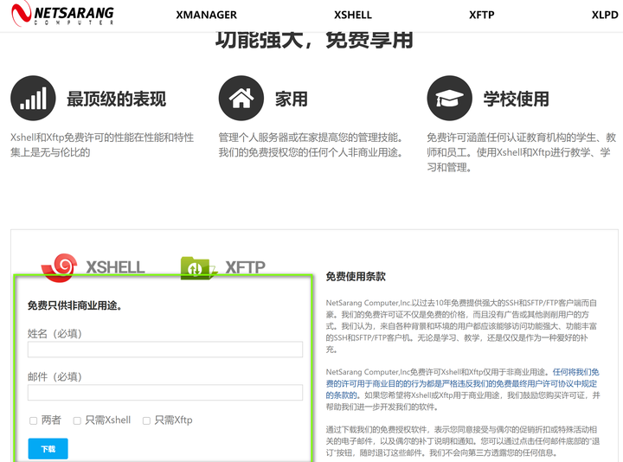Click the 家用 heading
This screenshot has height=462, width=623.
pyautogui.click(x=292, y=99)
